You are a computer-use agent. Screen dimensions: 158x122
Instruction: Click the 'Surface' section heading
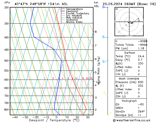click(129, 53)
